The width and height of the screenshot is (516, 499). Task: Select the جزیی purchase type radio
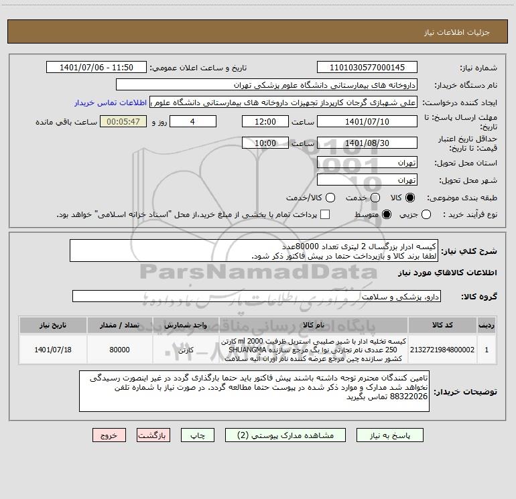click(x=426, y=214)
